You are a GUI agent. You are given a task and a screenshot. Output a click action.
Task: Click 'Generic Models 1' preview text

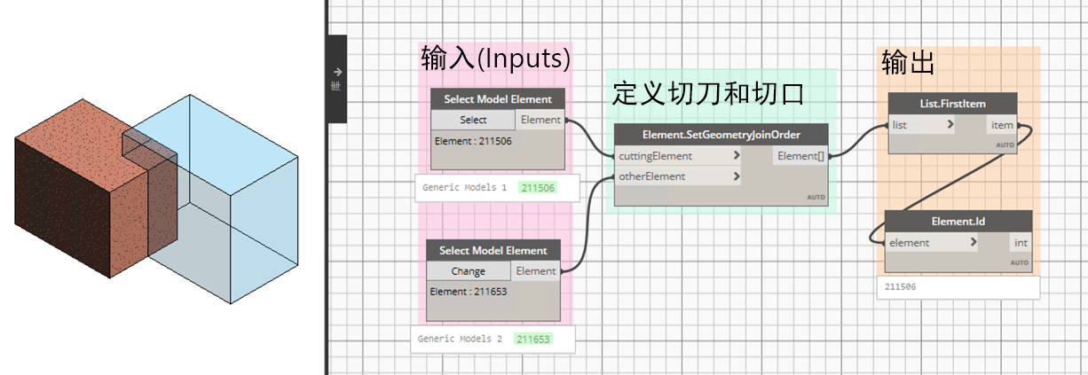[464, 188]
